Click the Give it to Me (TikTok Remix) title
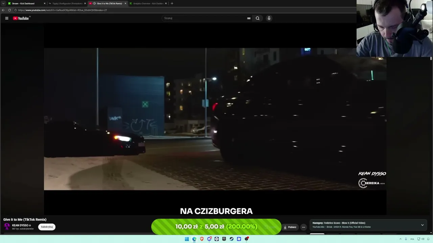This screenshot has height=243, width=433. click(x=25, y=219)
